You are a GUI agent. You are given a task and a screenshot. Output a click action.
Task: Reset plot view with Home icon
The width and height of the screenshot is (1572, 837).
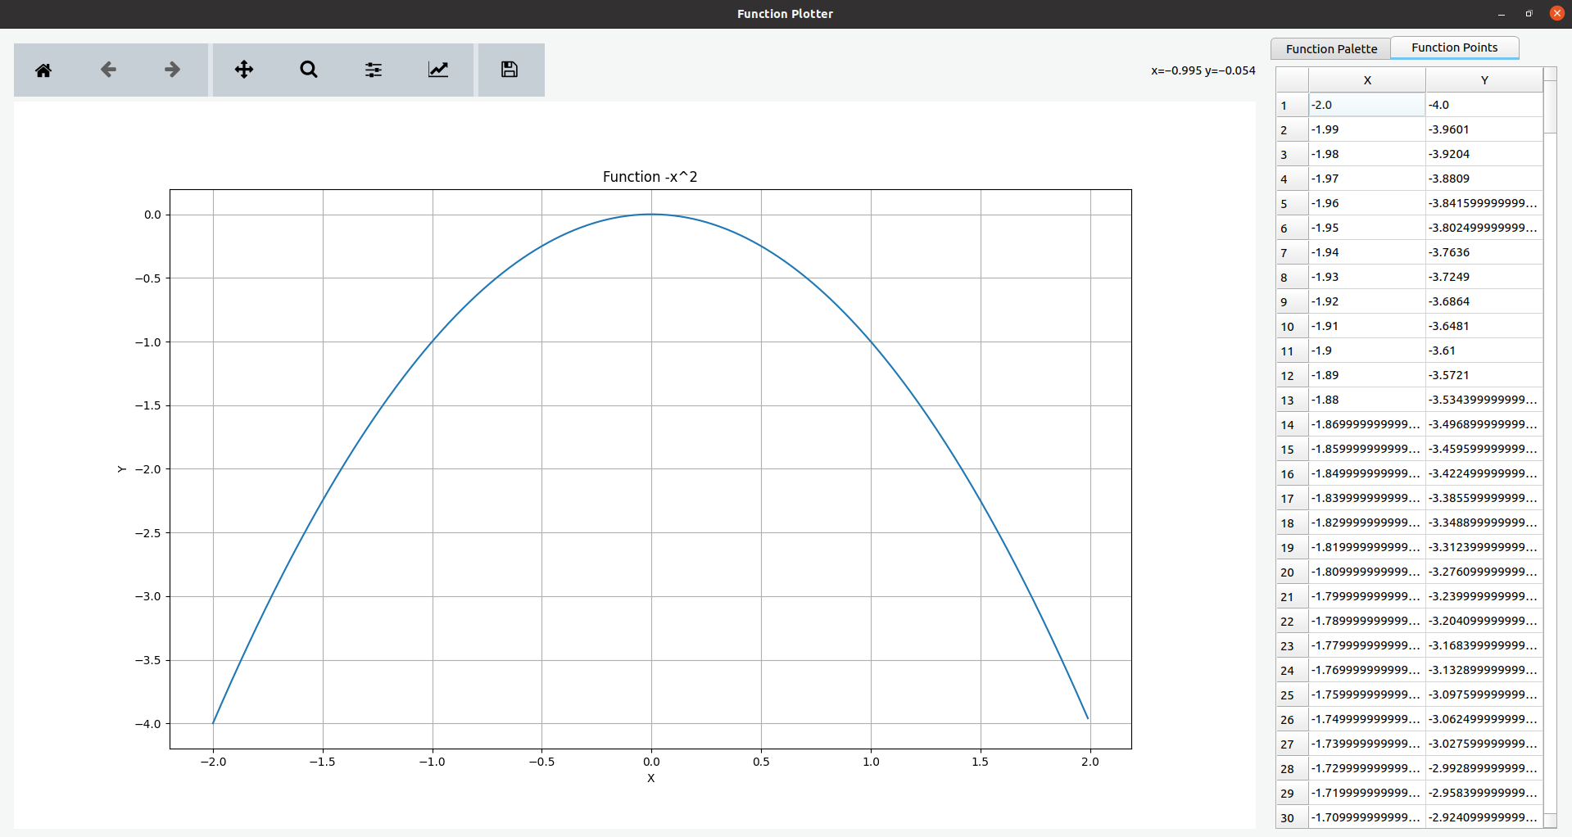pos(43,70)
